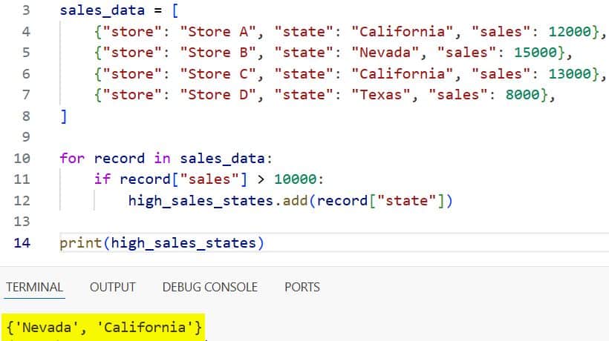Switch to the TERMINAL tab
Viewport: 609px width, 341px height.
(34, 287)
